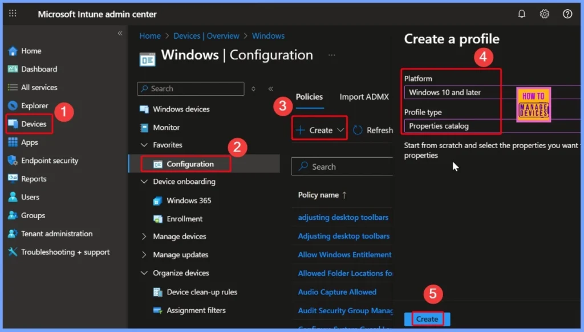The width and height of the screenshot is (584, 332).
Task: Open the Allowed Folder Locations policy
Action: pos(345,273)
